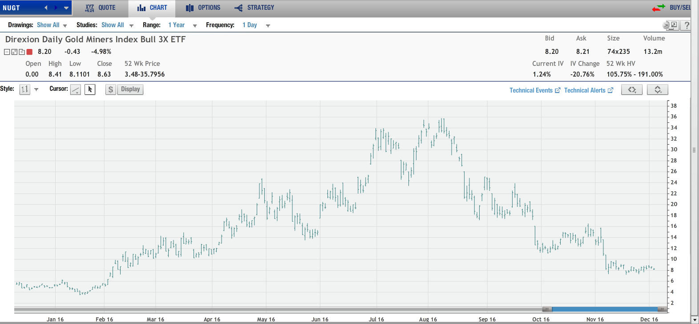Click the pop-out chart window icon
The height and width of the screenshot is (324, 699).
[674, 25]
